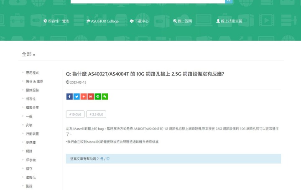Image resolution: width=301 pixels, height=190 pixels.
Task: Open 安裝 category
Action: [29, 125]
